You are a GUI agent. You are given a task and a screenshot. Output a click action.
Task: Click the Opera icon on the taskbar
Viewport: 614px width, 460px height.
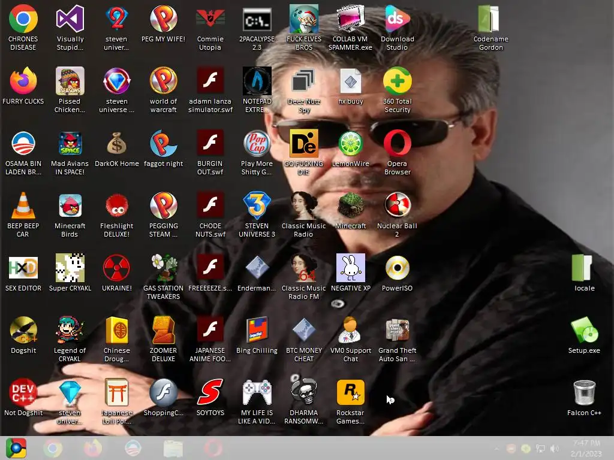point(213,448)
